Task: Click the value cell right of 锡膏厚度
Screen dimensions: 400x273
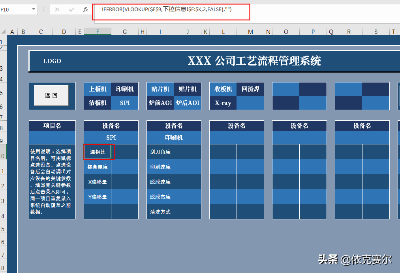Action: pos(125,167)
